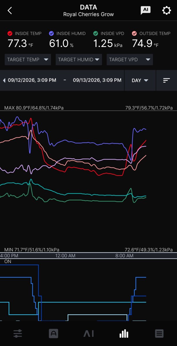The image size is (177, 346).
Task: Go back with the top-left arrow
Action: (10, 11)
